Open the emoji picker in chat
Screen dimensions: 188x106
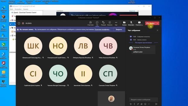click(x=145, y=104)
